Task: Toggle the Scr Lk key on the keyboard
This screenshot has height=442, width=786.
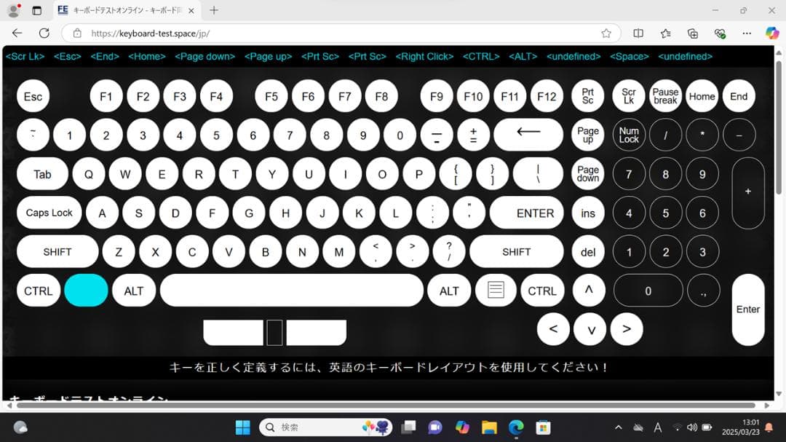Action: tap(629, 95)
